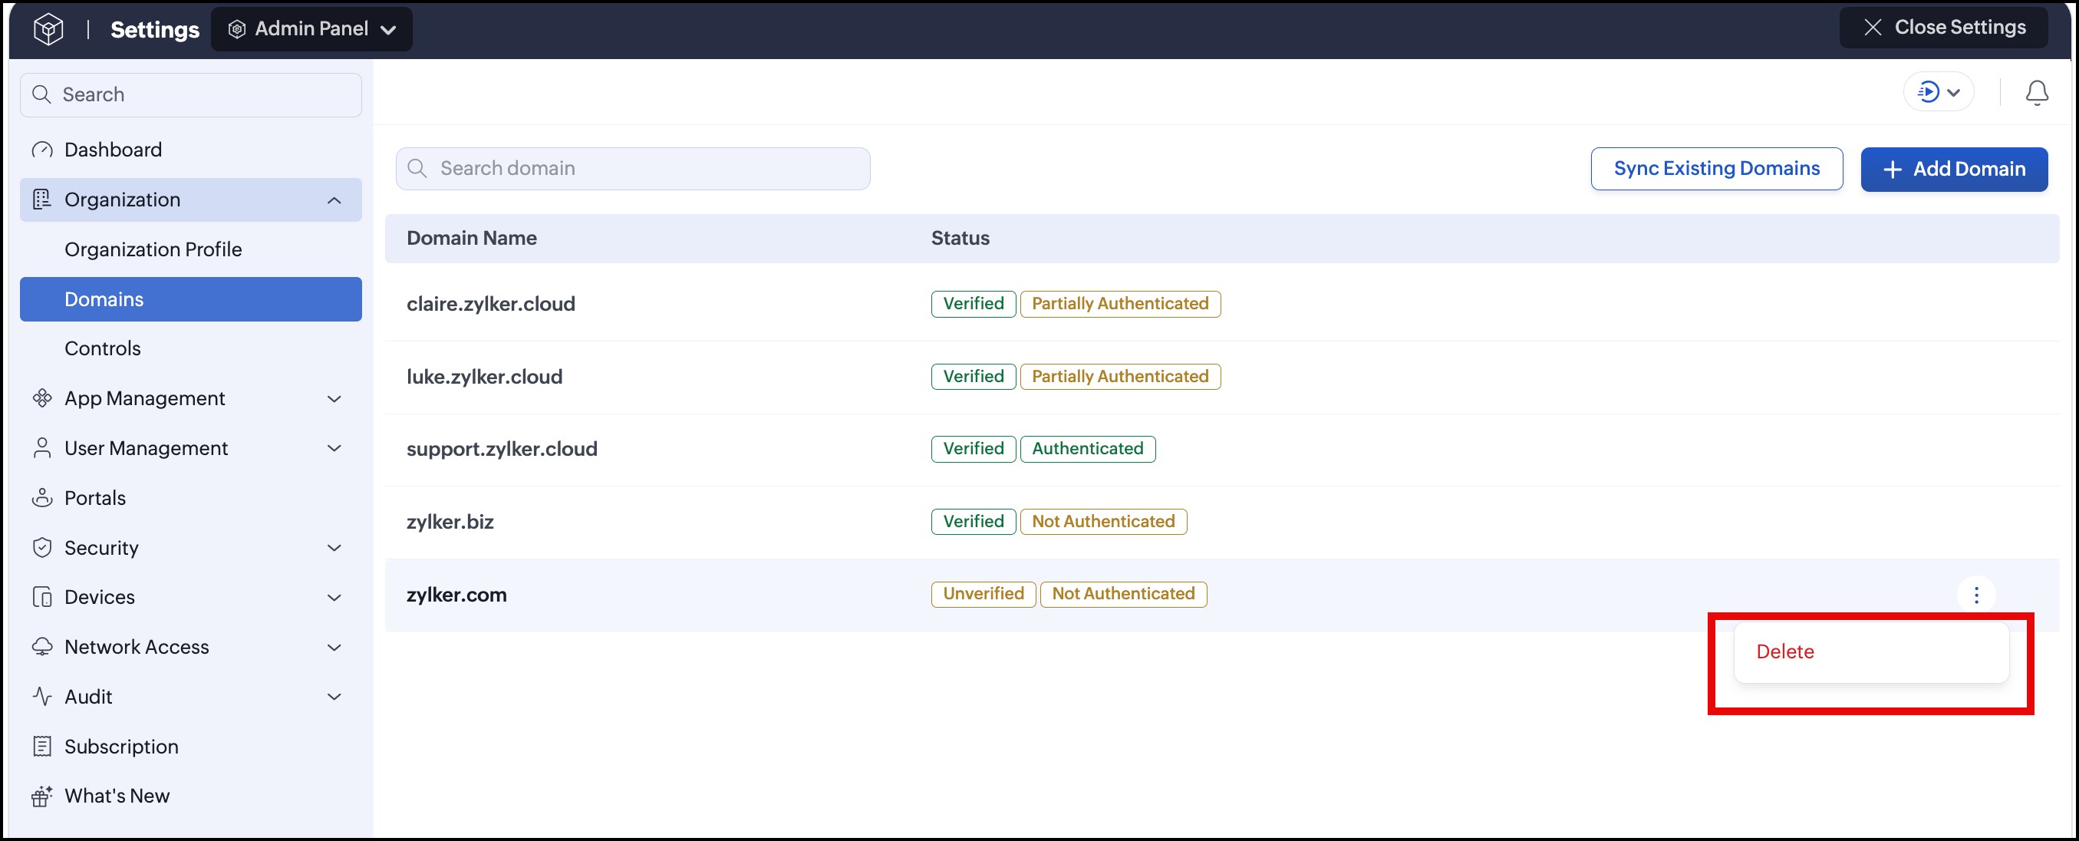Viewport: 2079px width, 841px height.
Task: Click Not Authenticated badge for zylker.biz
Action: click(x=1103, y=521)
